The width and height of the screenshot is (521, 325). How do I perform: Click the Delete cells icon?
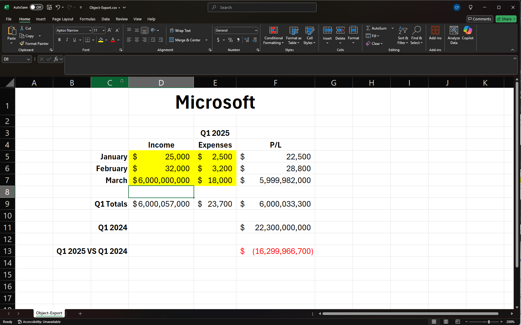(340, 30)
